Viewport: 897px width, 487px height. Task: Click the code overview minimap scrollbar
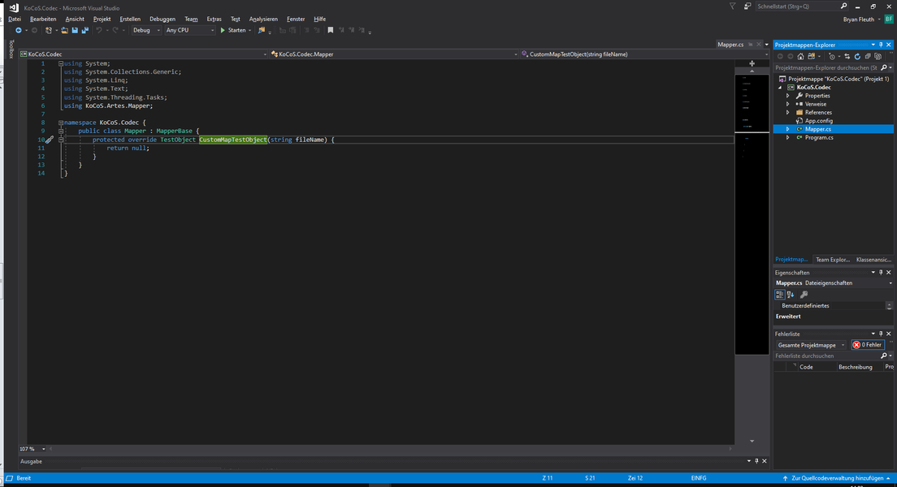(752, 214)
